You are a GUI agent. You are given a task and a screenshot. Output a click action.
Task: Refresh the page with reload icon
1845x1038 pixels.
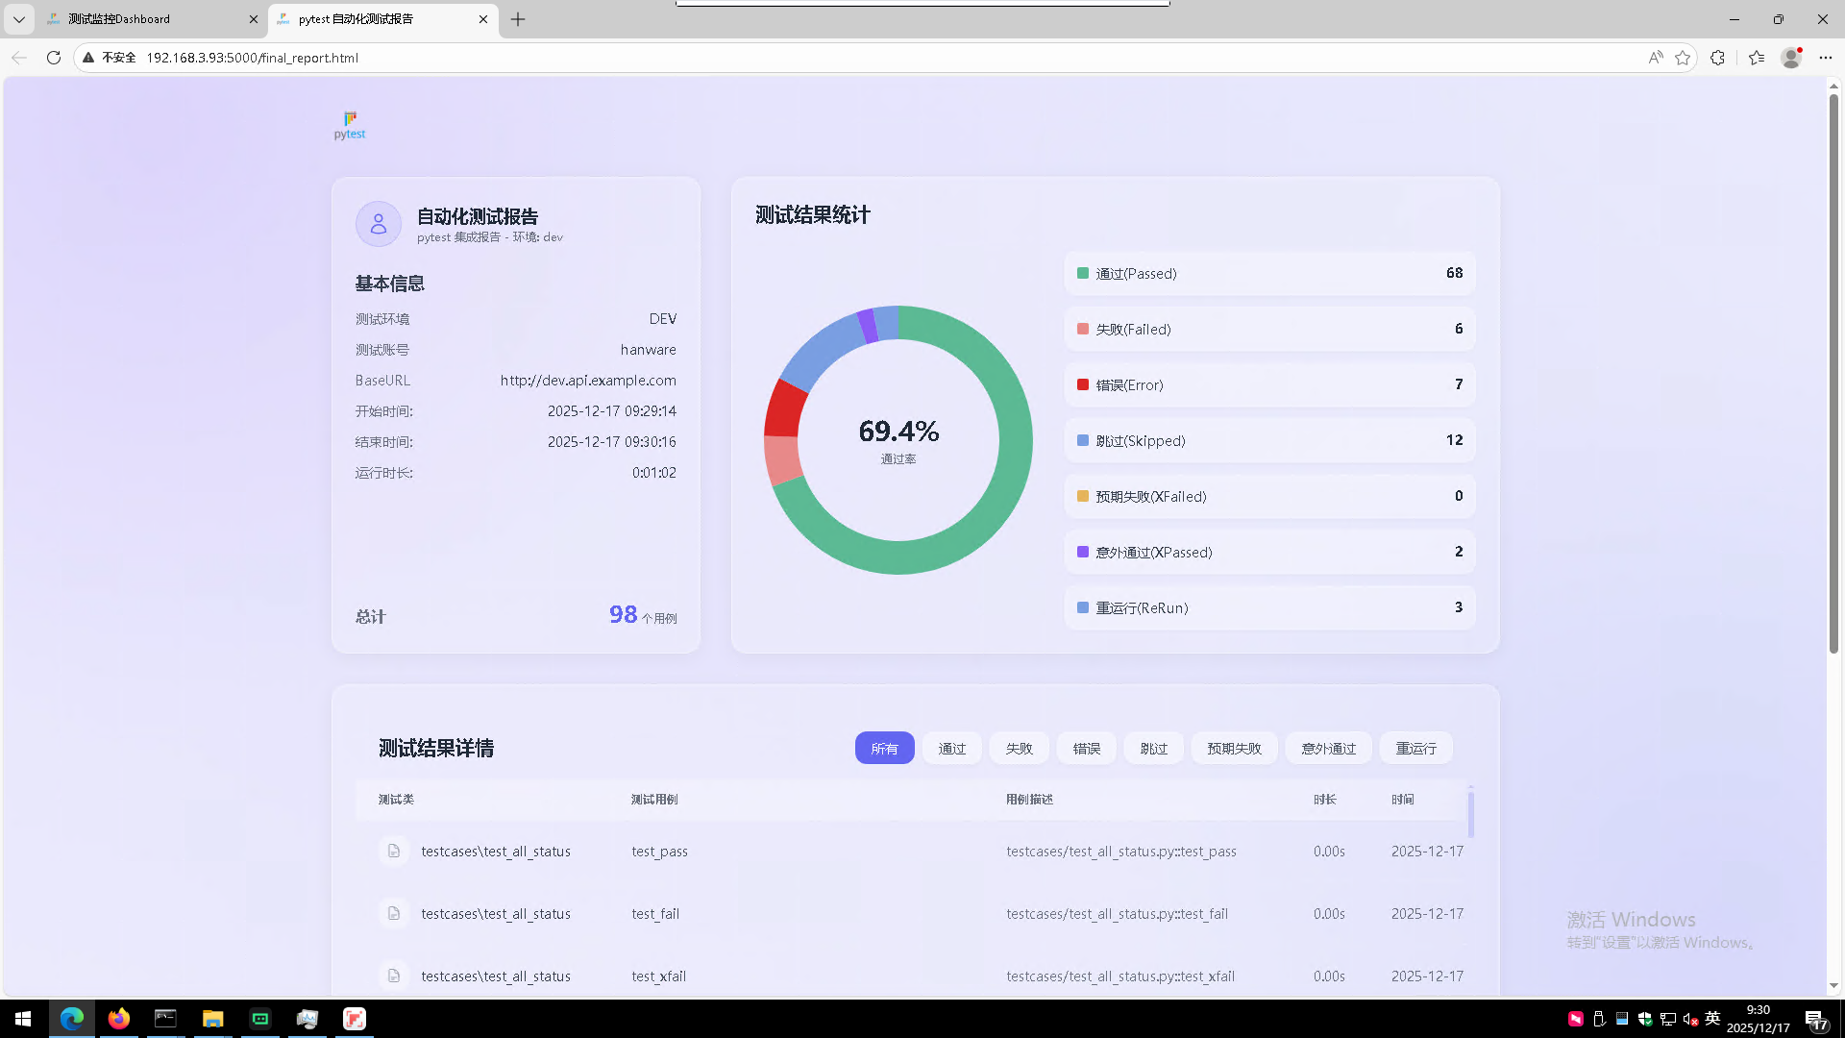54,58
